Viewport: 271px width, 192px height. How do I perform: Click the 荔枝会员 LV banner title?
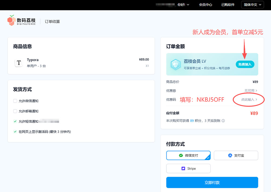(195, 61)
